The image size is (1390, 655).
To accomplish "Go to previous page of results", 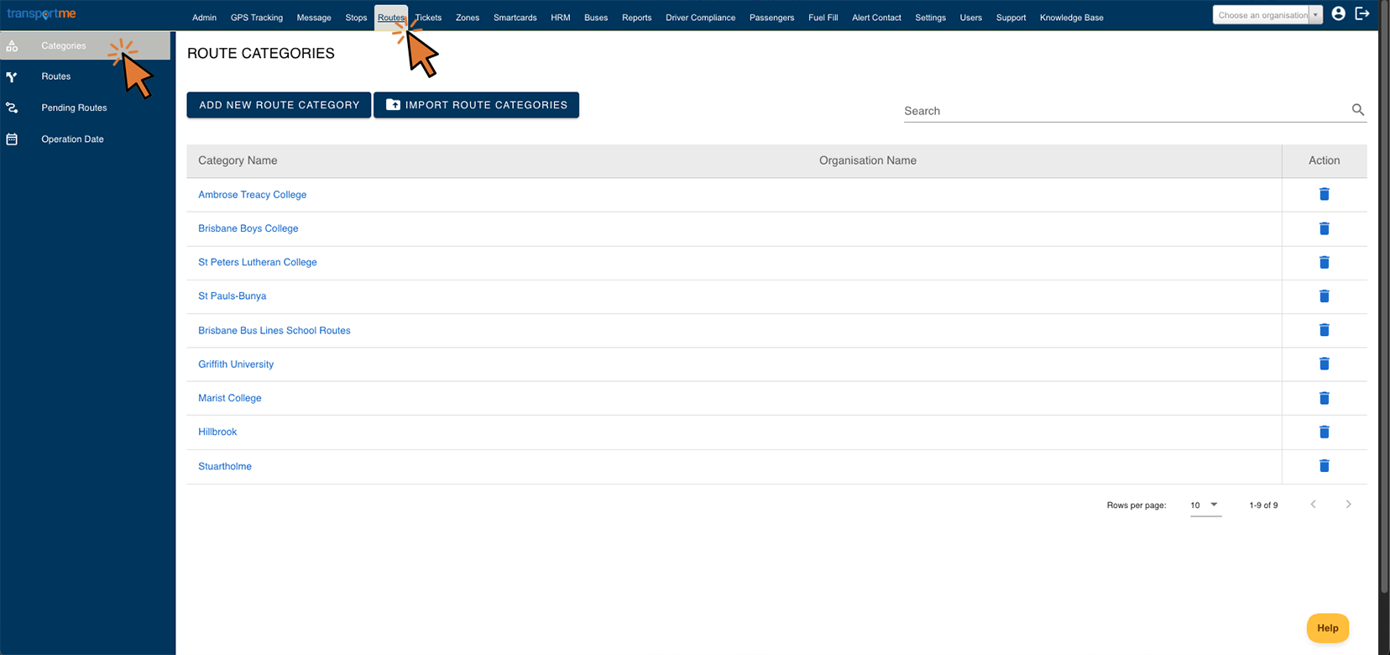I will click(1314, 505).
